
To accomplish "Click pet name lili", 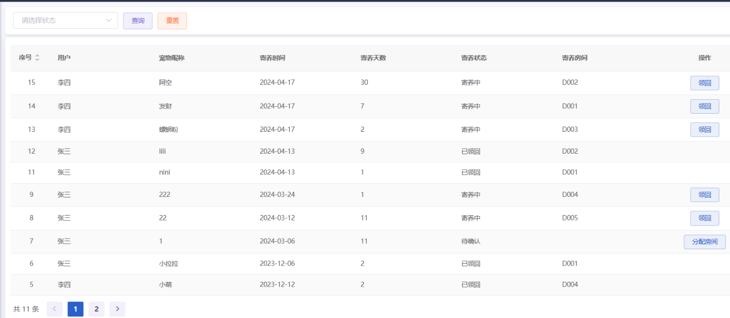I will point(162,152).
